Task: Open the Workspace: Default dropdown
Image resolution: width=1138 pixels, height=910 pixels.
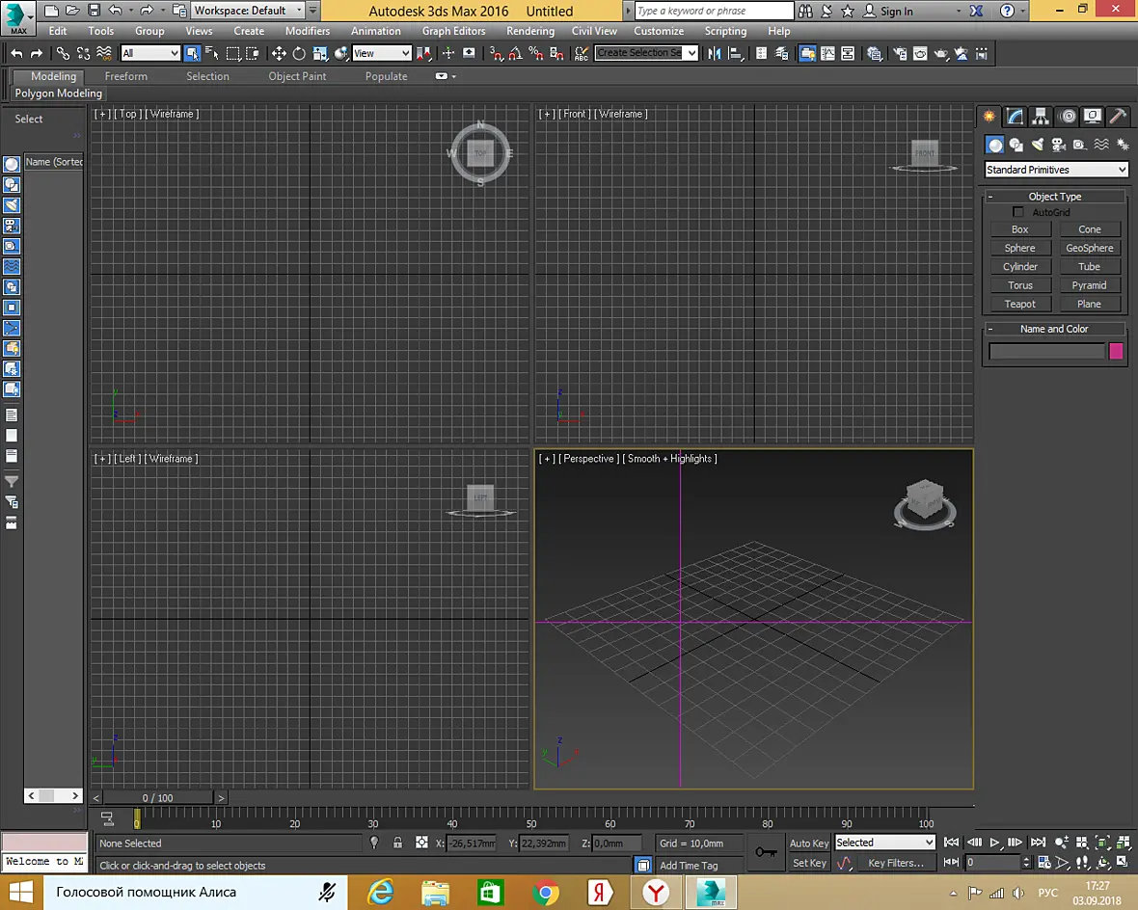Action: (248, 11)
